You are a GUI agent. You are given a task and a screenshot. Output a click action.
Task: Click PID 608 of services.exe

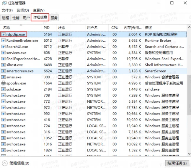point(47,53)
